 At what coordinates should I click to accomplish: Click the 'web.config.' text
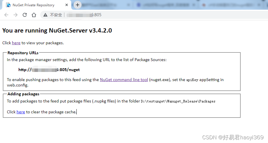tap(18, 85)
